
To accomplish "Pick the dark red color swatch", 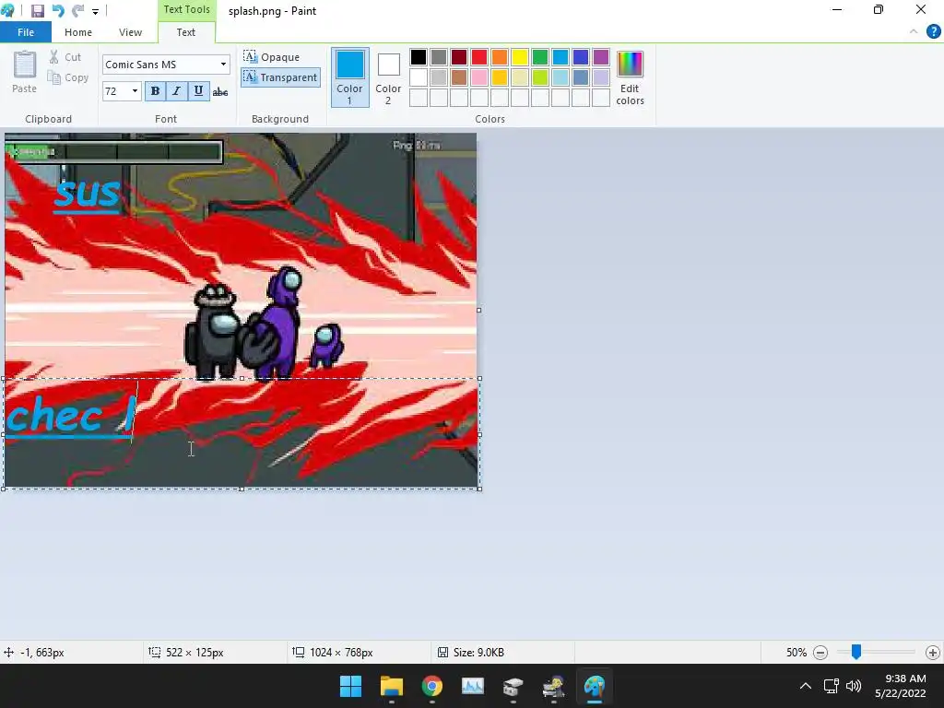I will (x=459, y=57).
